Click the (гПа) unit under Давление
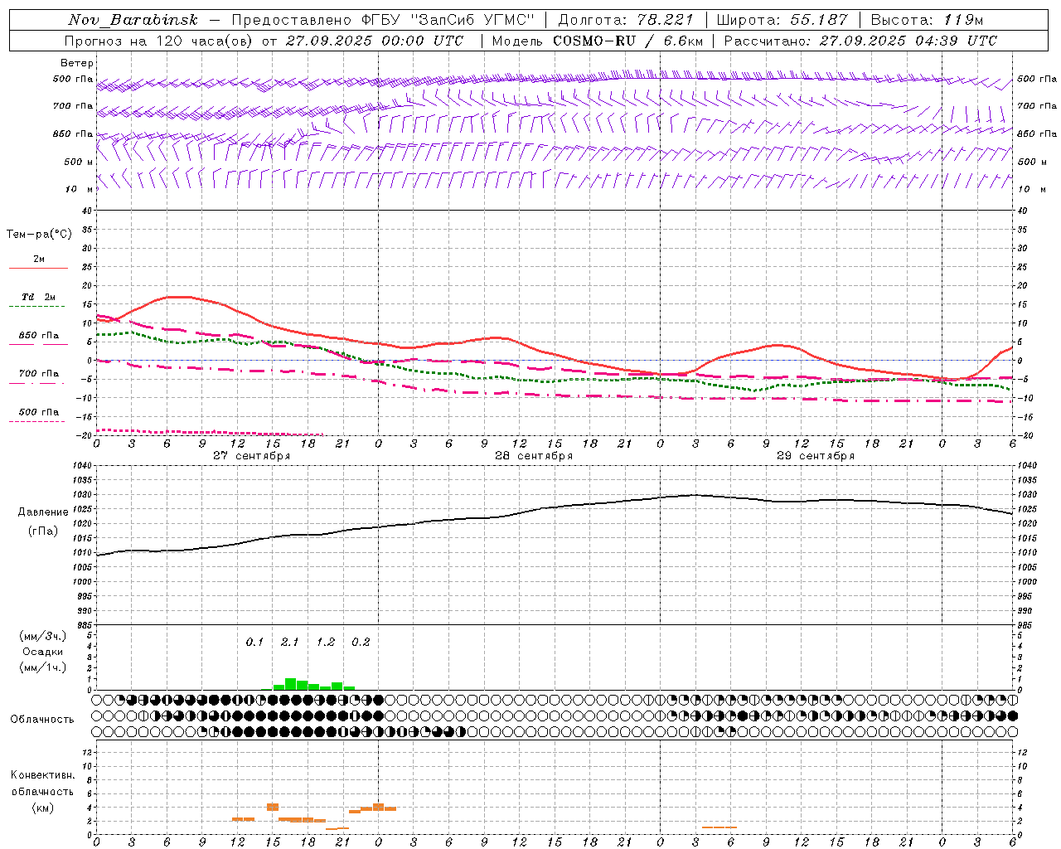 click(x=43, y=531)
